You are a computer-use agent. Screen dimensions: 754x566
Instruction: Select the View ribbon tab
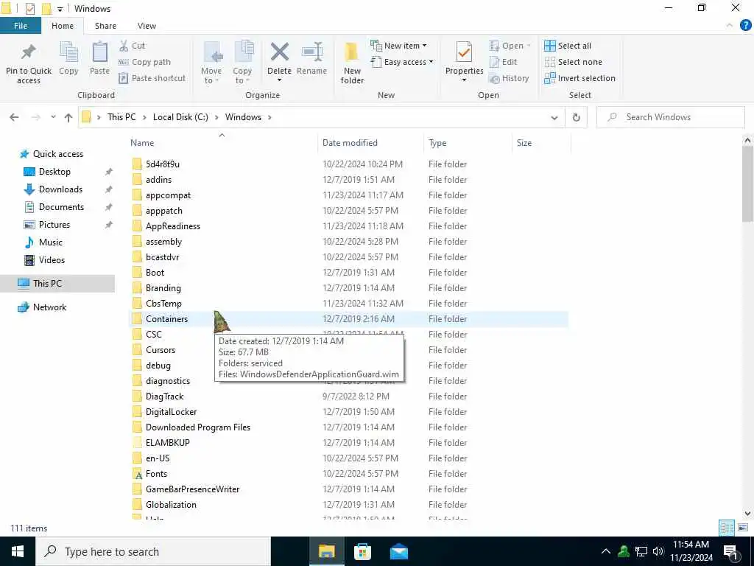147,26
